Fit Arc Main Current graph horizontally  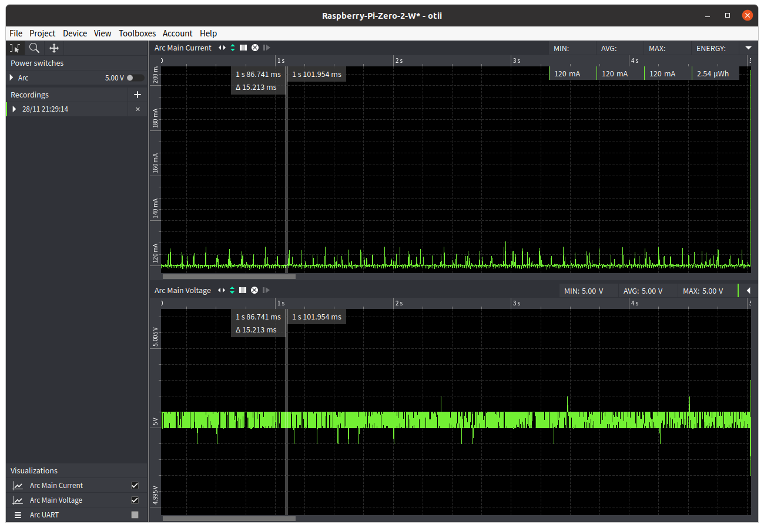click(222, 48)
